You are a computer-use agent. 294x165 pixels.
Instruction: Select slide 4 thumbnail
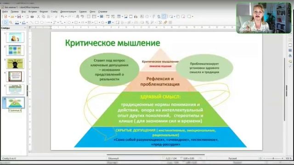pyautogui.click(x=15, y=77)
